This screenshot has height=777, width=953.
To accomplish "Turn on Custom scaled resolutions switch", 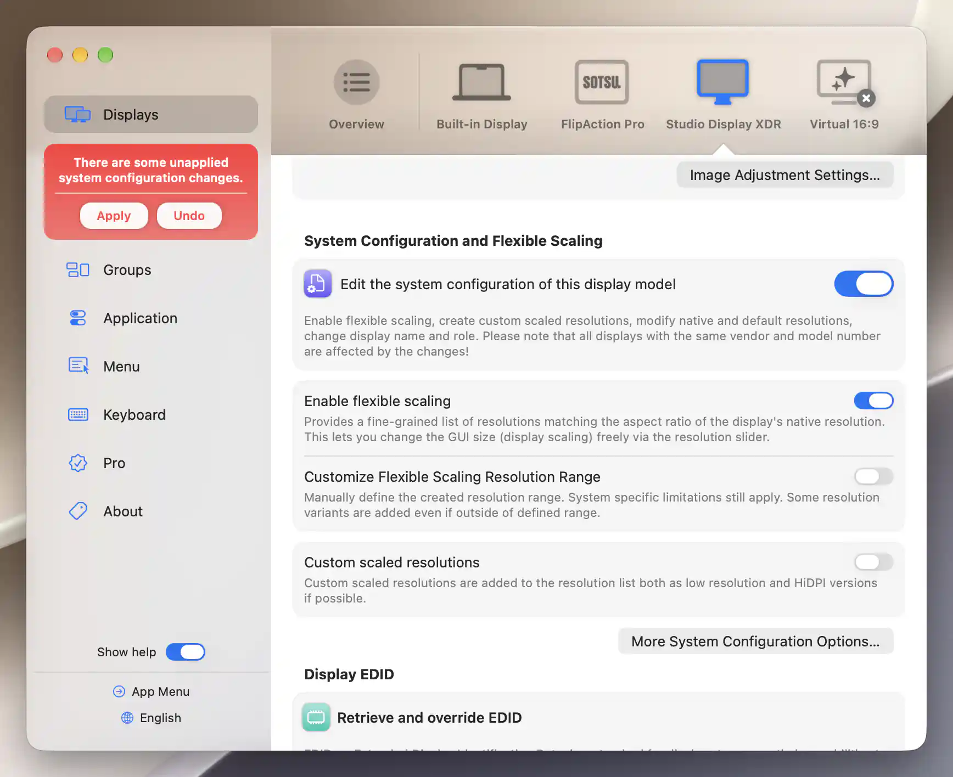I will pyautogui.click(x=873, y=562).
